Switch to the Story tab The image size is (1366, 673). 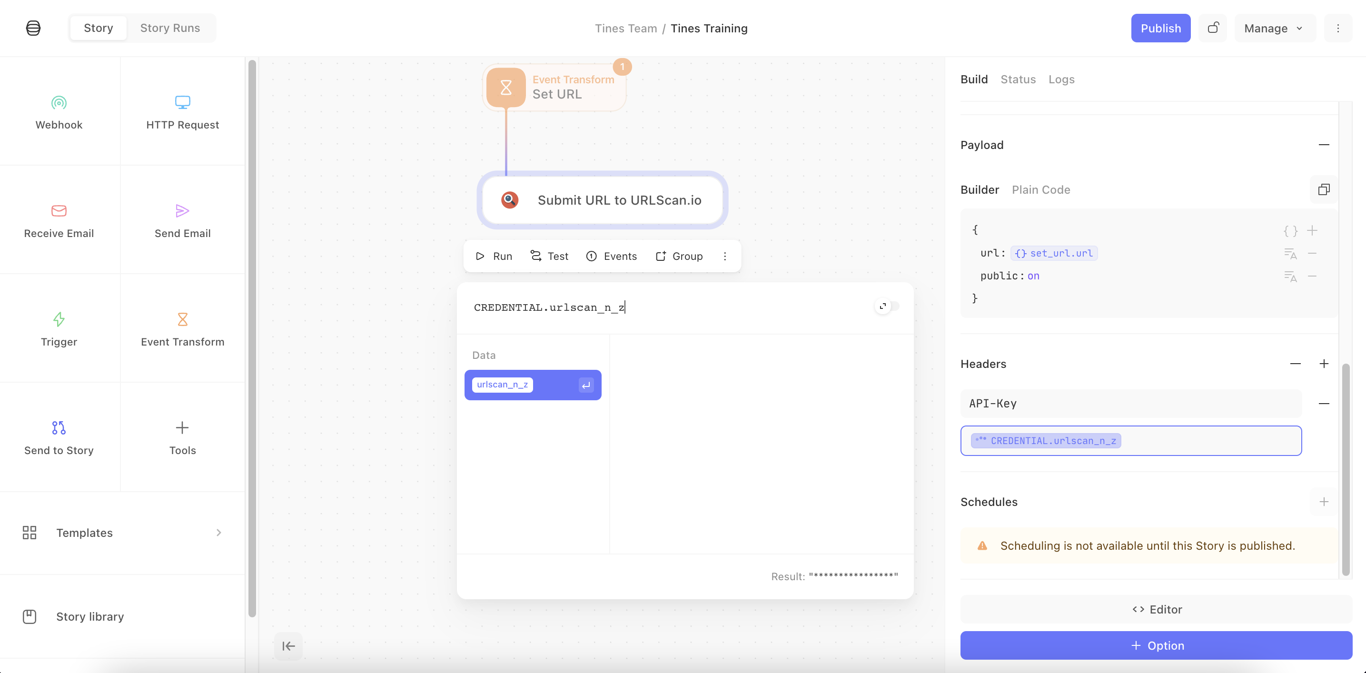[x=99, y=28]
